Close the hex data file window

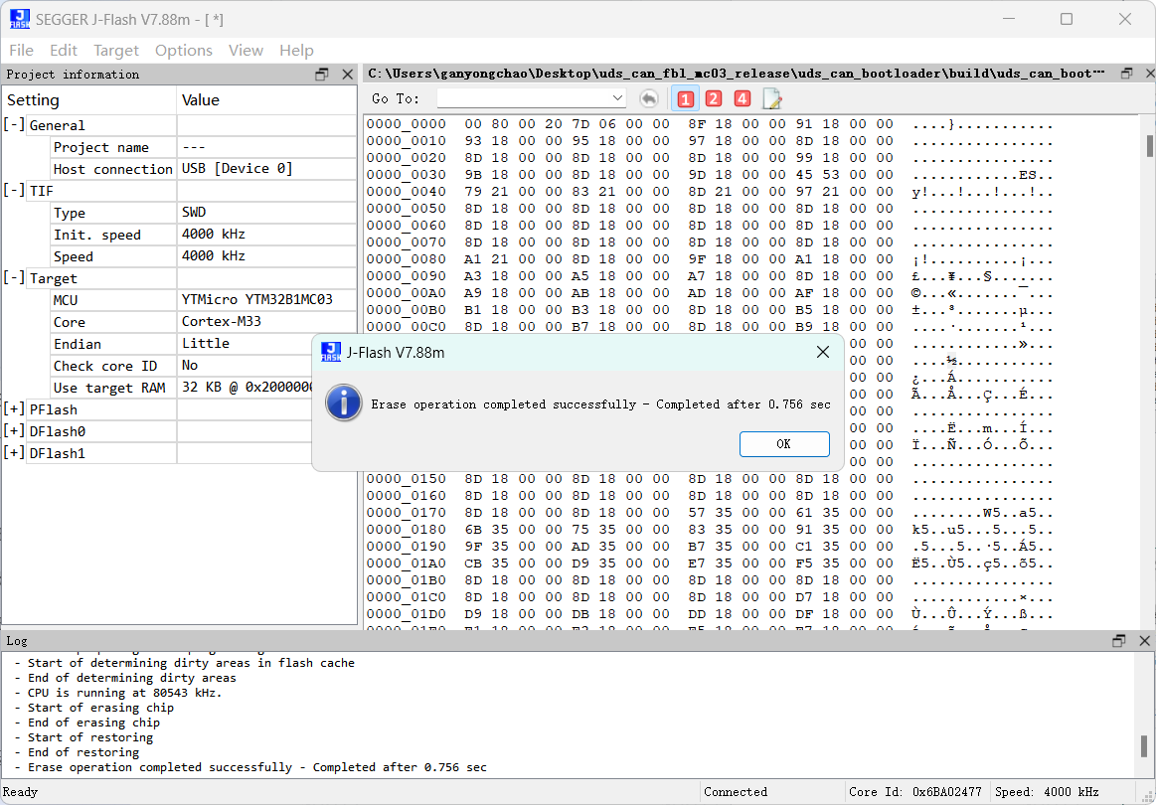(x=1150, y=73)
